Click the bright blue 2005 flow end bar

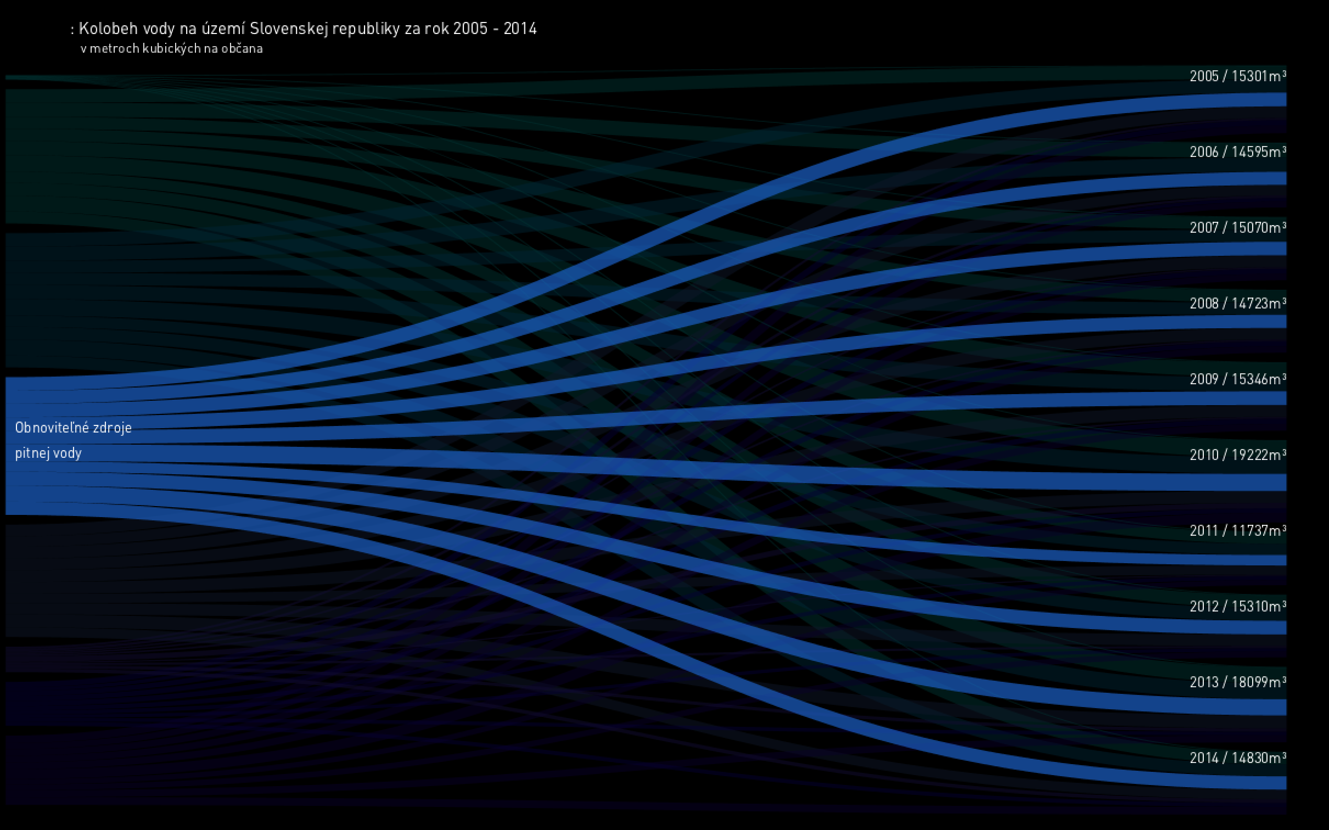[x=1263, y=99]
